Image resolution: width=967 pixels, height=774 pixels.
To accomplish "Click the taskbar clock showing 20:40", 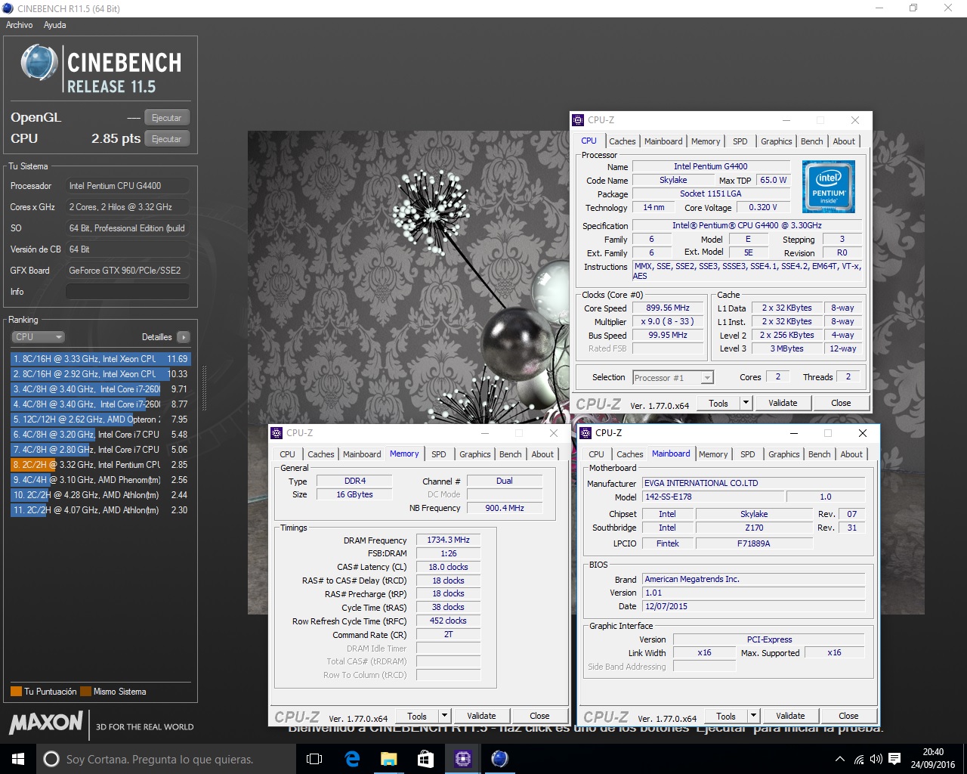I will pos(932,759).
